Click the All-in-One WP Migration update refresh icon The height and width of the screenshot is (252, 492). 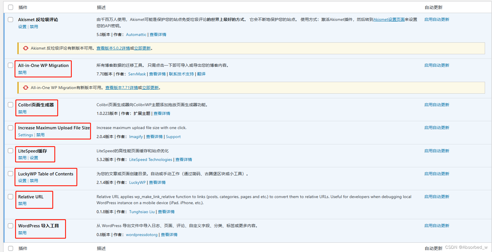pos(26,88)
